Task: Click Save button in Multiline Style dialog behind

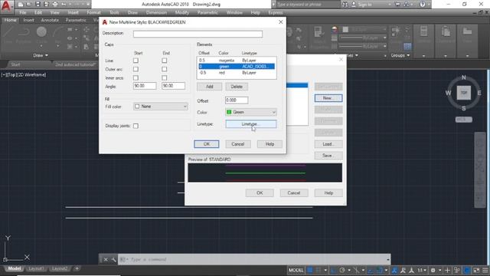Action: [x=328, y=156]
